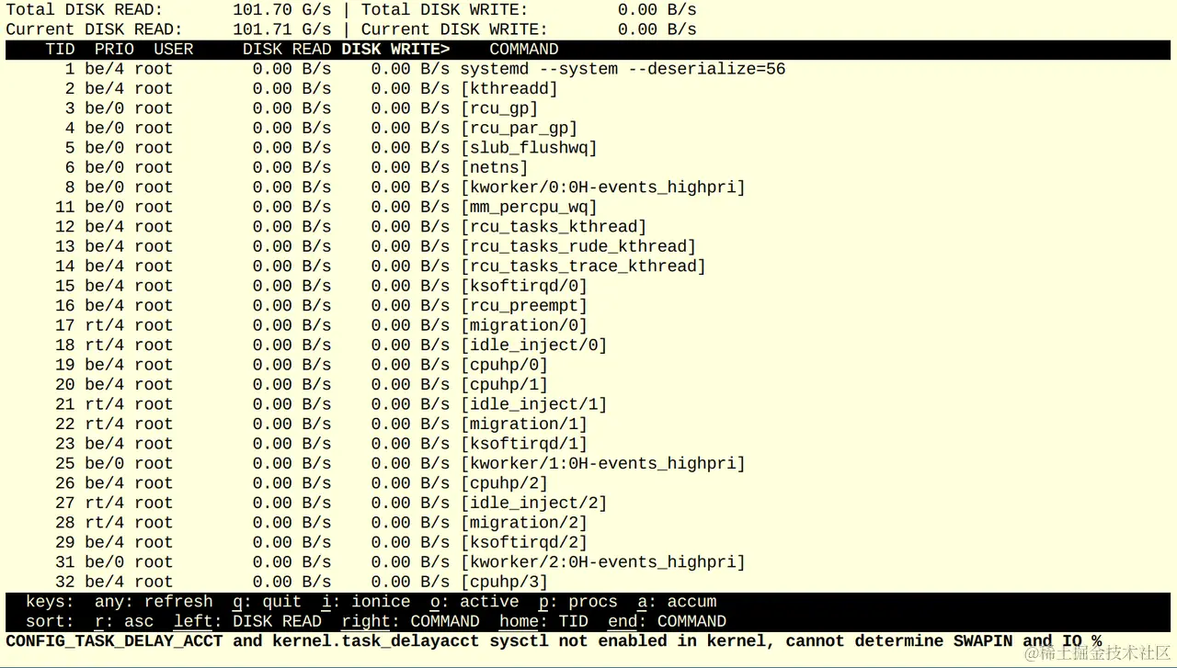
Task: Click the 'a: accum' key hint
Action: [678, 602]
